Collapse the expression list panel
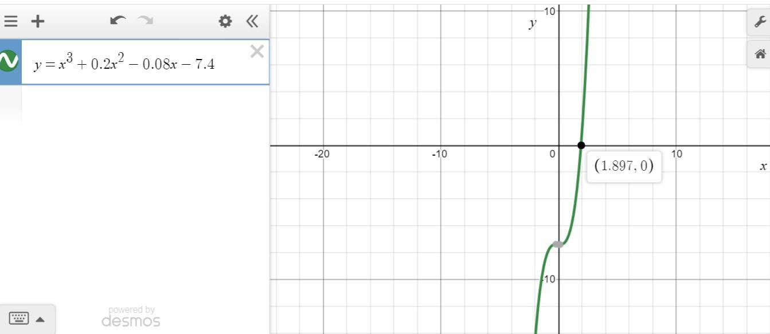This screenshot has width=770, height=334. (252, 21)
